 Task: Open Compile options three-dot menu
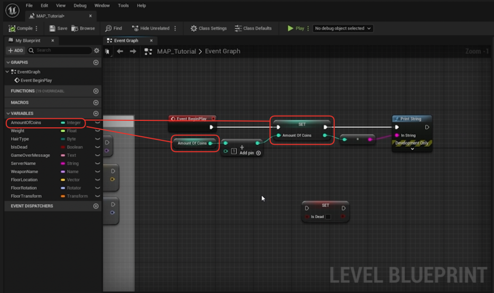(36, 29)
